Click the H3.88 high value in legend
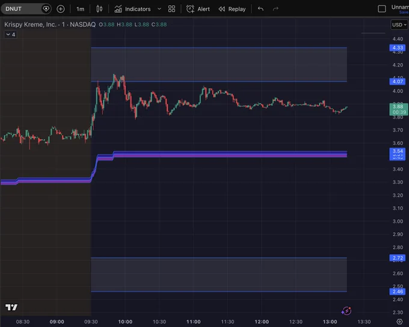Image resolution: width=409 pixels, height=327 pixels. click(125, 25)
